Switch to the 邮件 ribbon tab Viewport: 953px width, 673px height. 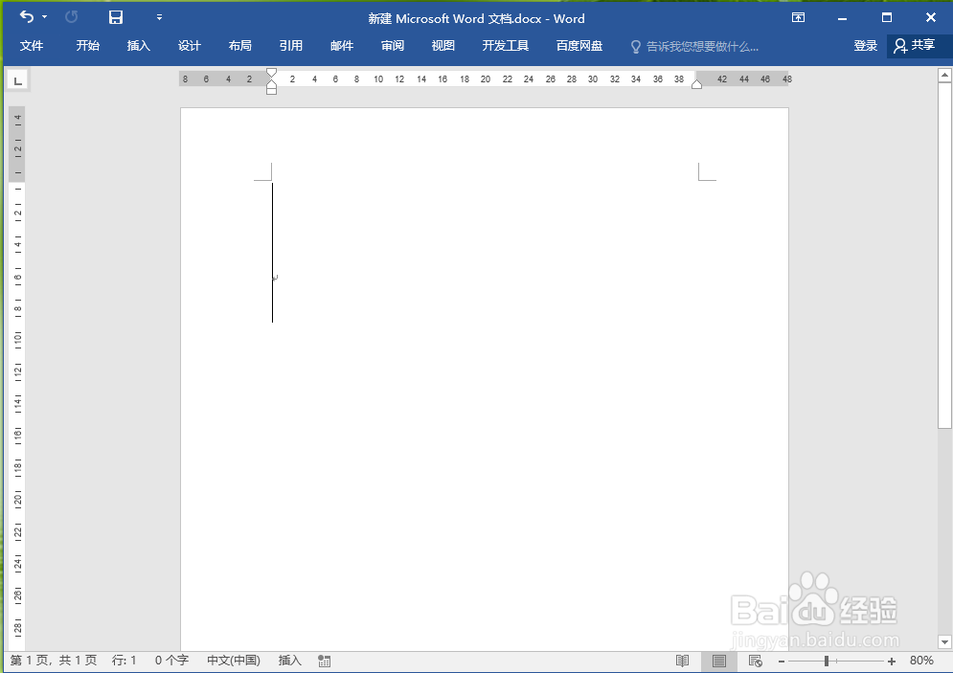pos(342,46)
